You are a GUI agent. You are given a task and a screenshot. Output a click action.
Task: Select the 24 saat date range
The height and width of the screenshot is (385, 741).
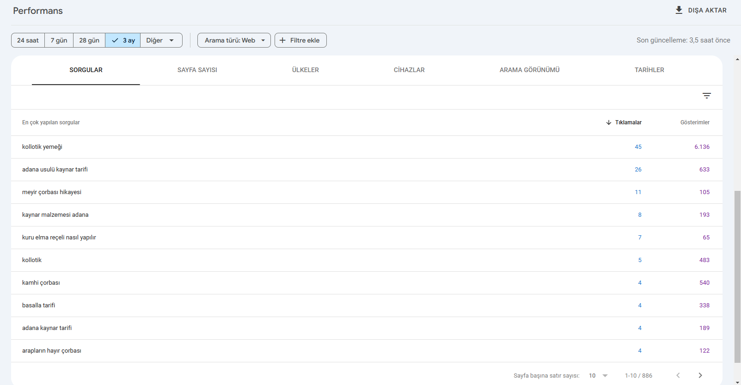[x=28, y=40]
